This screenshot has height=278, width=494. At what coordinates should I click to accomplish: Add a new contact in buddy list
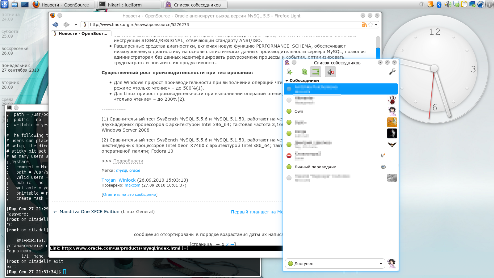coord(290,72)
